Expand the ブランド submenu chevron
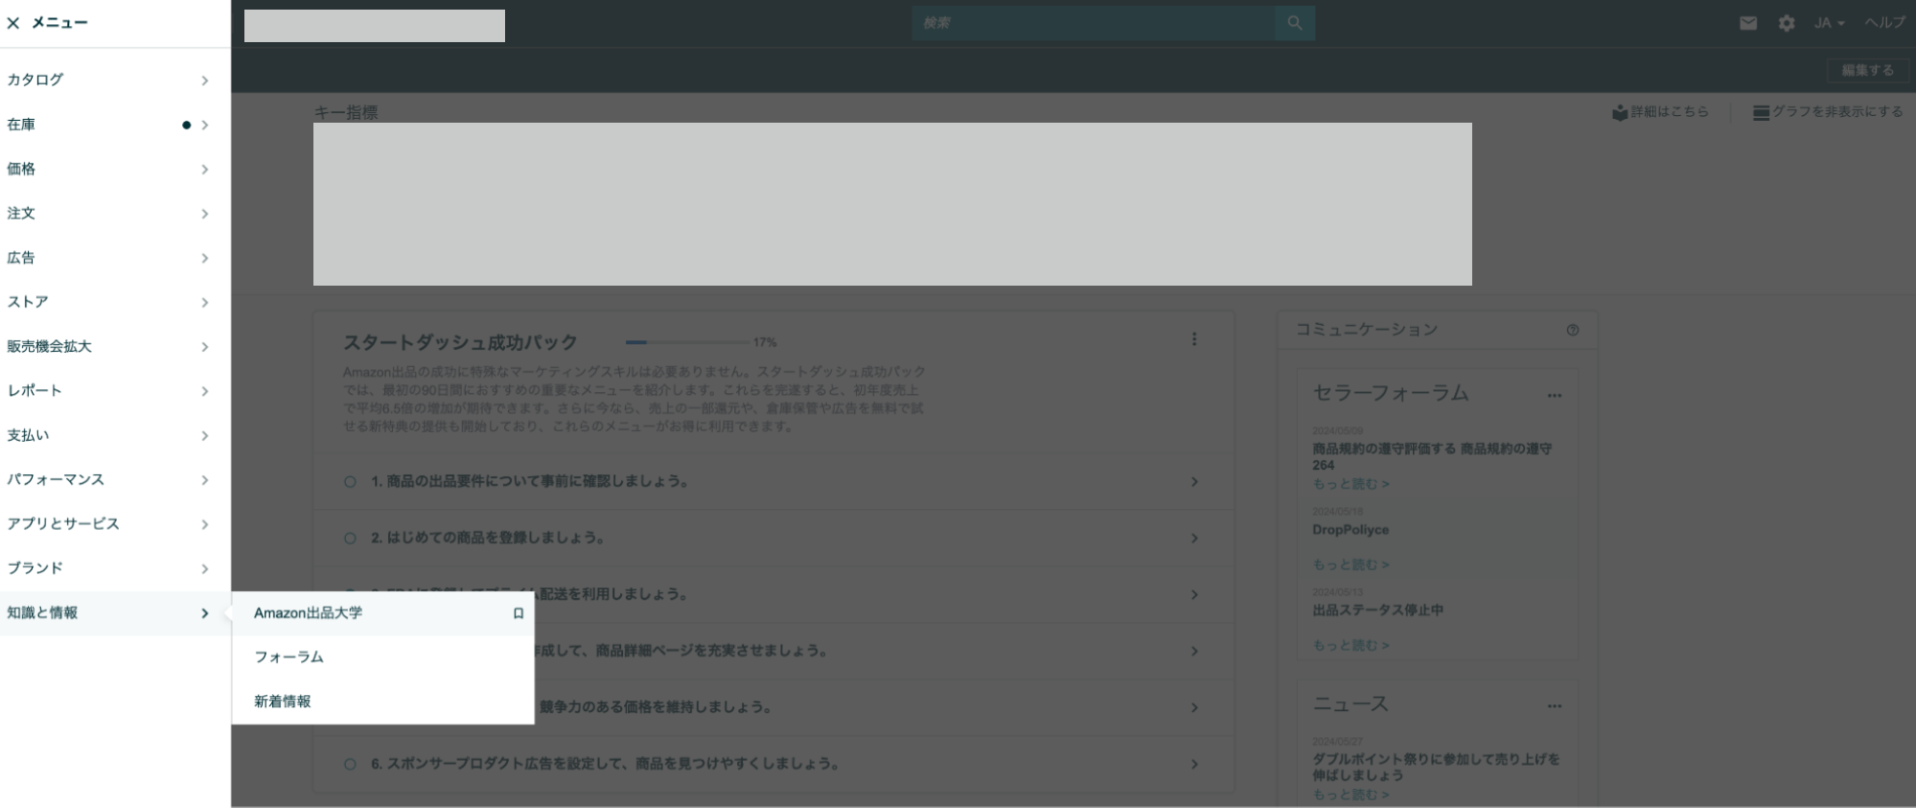Viewport: 1916px width, 808px height. point(204,568)
